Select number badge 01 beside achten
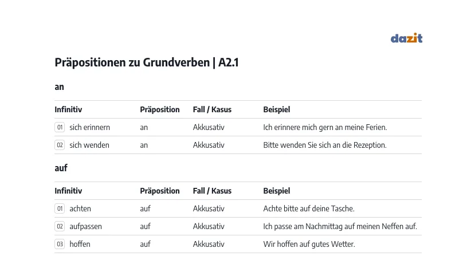This screenshot has height=256, width=455. click(x=60, y=208)
